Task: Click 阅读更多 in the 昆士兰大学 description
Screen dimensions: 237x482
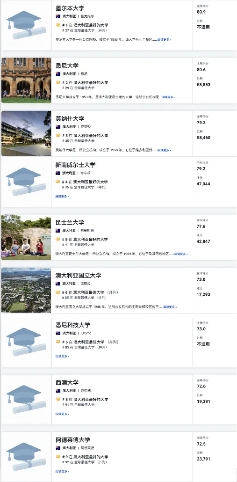Action: coord(181,254)
